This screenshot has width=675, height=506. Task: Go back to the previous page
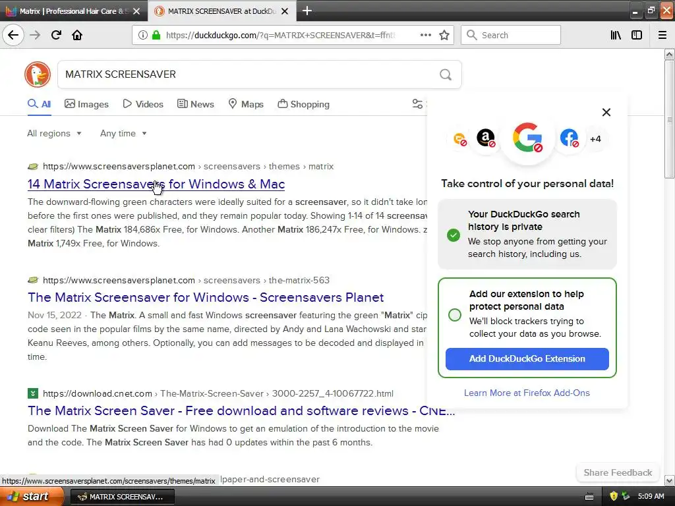pos(13,35)
